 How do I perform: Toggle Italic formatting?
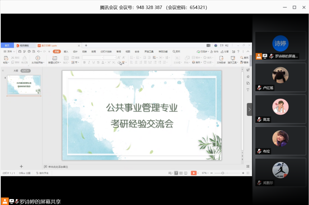coord(89,62)
